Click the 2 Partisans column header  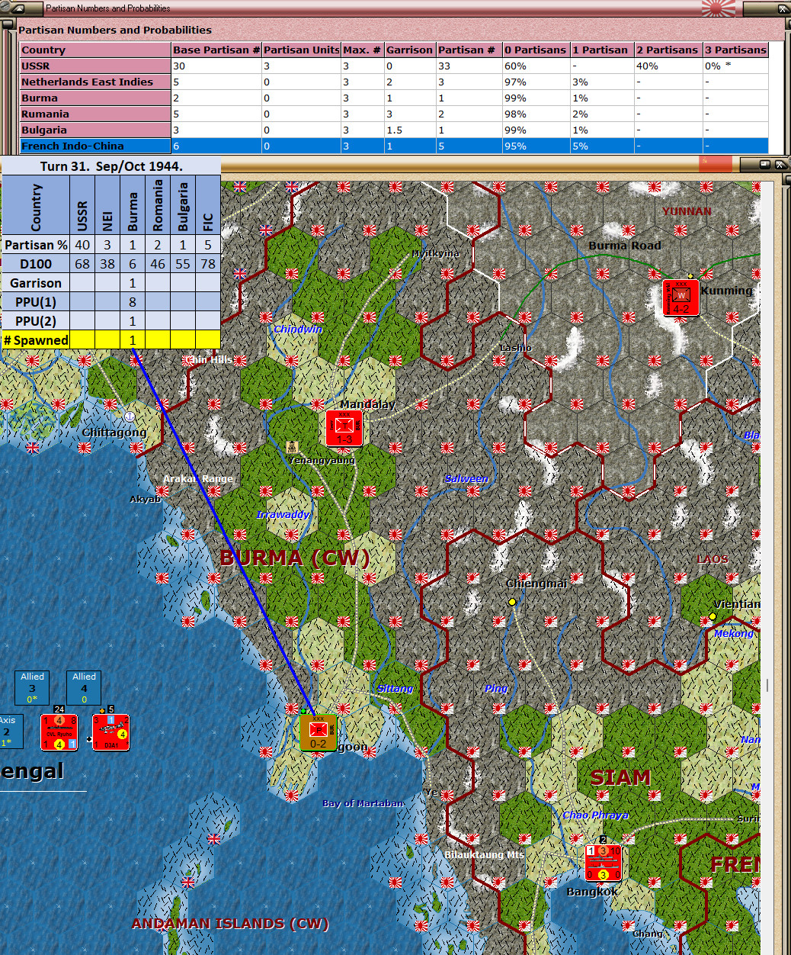click(668, 50)
